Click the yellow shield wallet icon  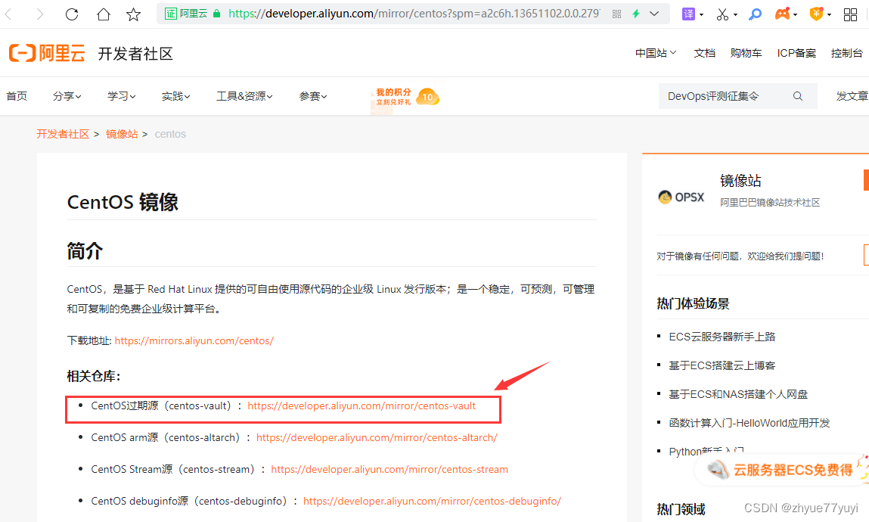(x=816, y=14)
